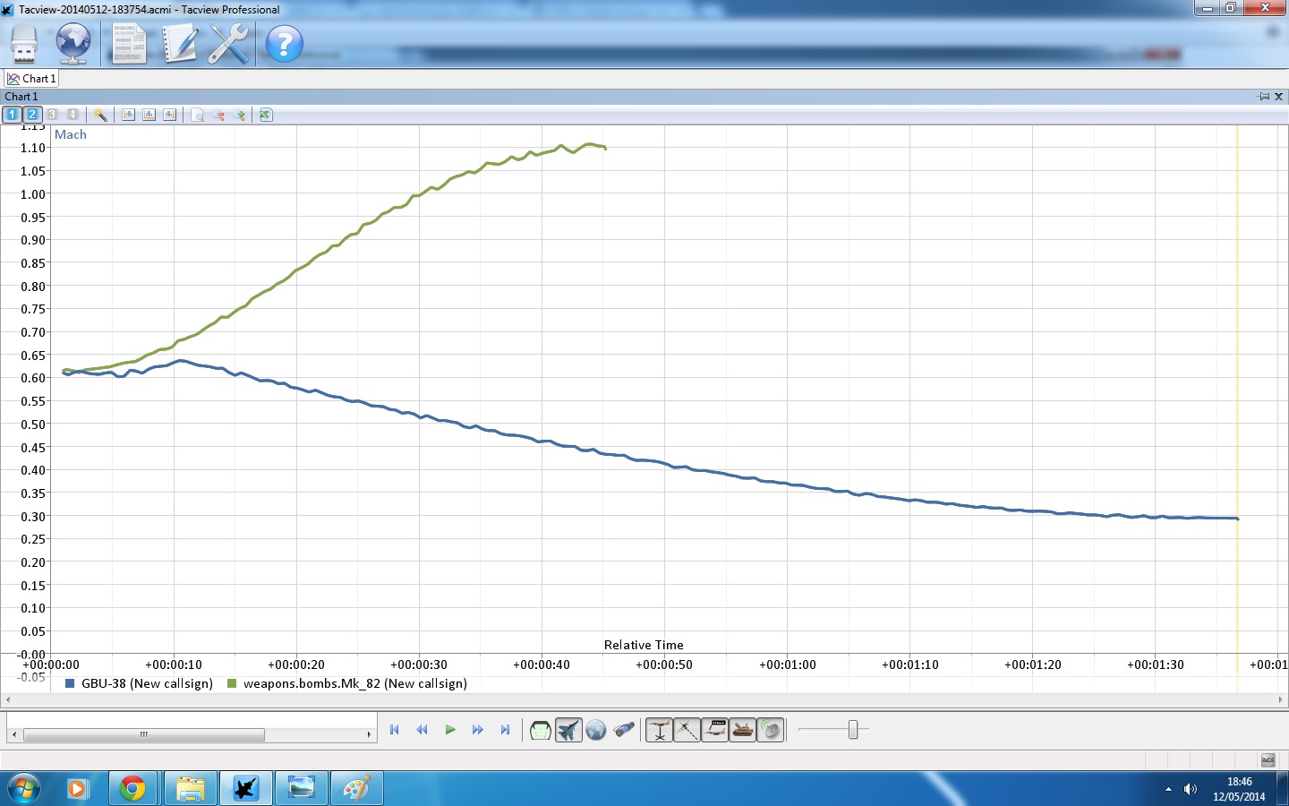Click the GBU-38 legend entry
The image size is (1289, 806).
tap(140, 683)
